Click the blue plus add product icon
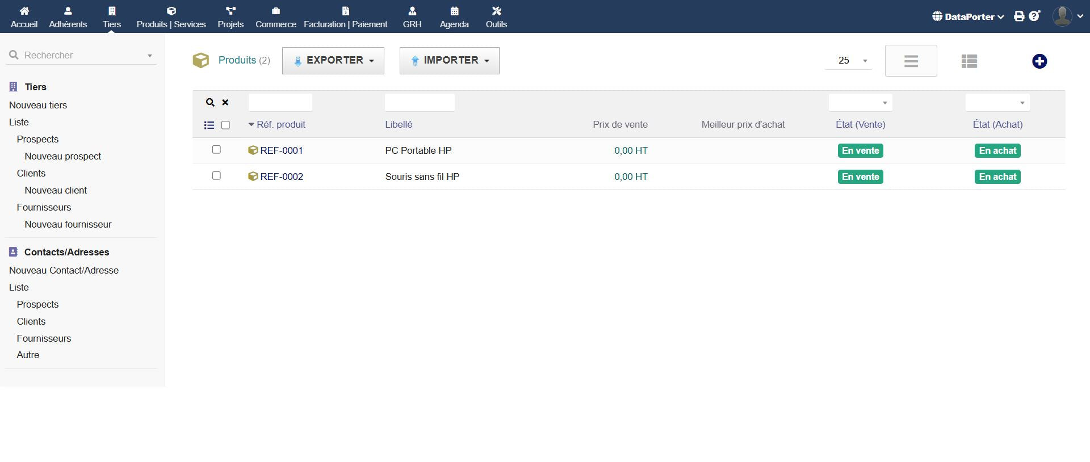 (1039, 61)
